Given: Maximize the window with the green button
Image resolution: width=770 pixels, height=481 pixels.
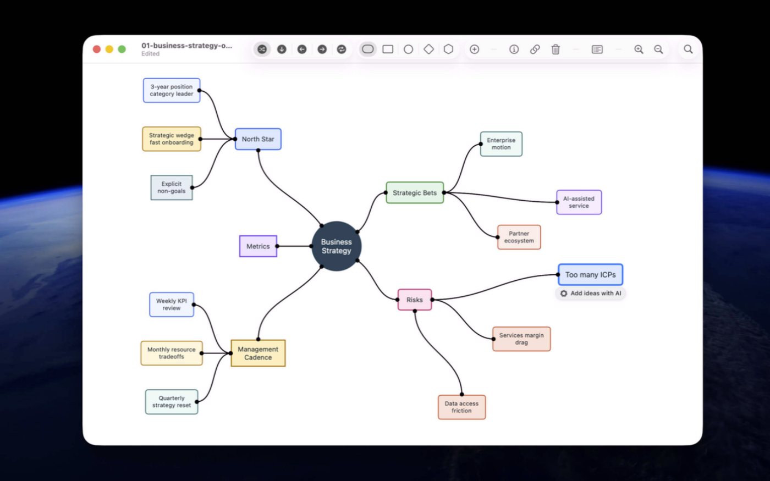Looking at the screenshot, I should (x=122, y=49).
